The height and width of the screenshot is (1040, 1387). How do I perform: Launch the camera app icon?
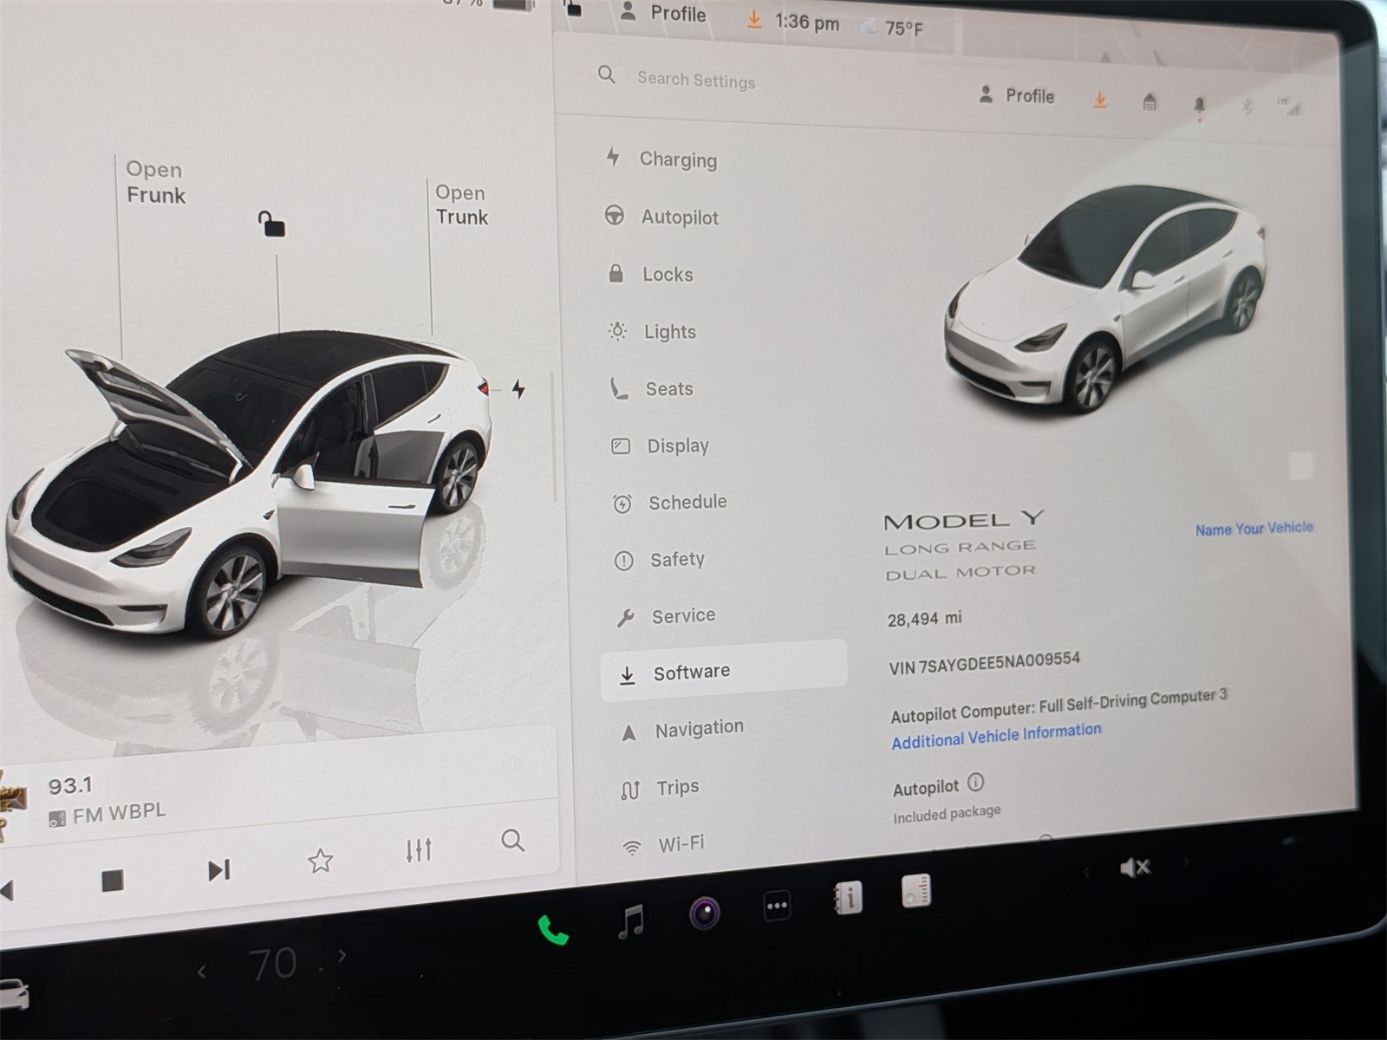(704, 913)
